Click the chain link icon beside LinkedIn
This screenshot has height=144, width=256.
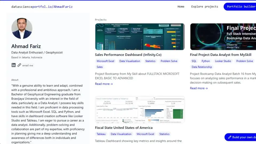[19, 65]
